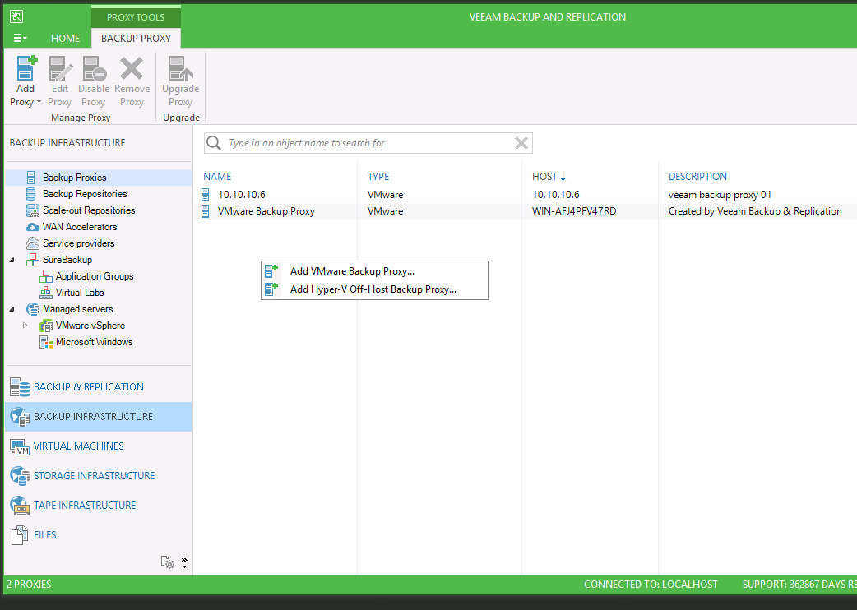Screen dimensions: 857x610
Task: Click 'CONNECTED TO: LOCALHOST' in status bar
Action: (651, 585)
